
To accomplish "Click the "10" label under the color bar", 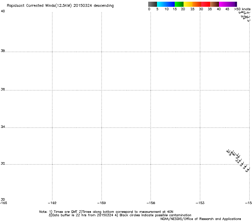I will pos(167,9).
